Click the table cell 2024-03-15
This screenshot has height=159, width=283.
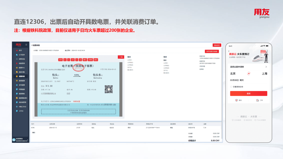click(53, 128)
